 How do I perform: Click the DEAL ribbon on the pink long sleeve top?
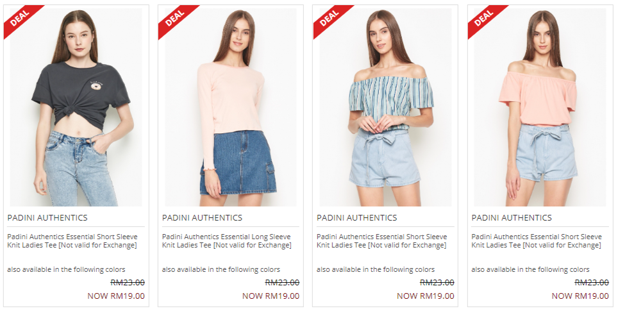(174, 19)
